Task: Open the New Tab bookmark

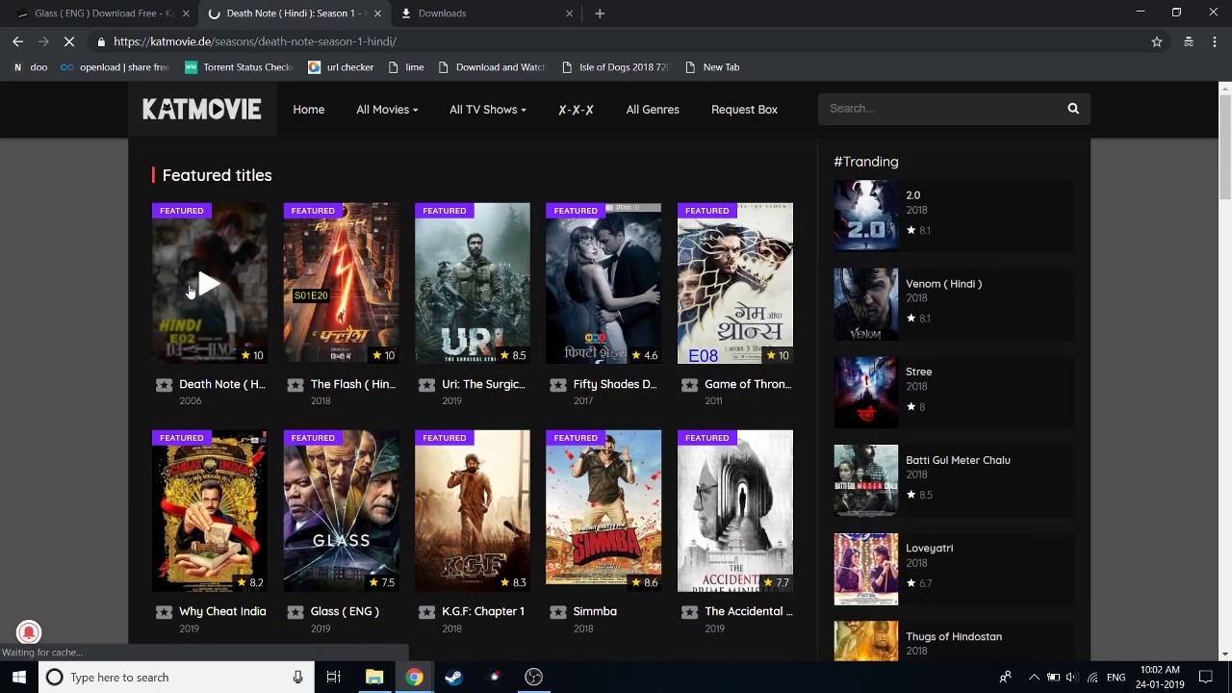Action: pos(712,67)
